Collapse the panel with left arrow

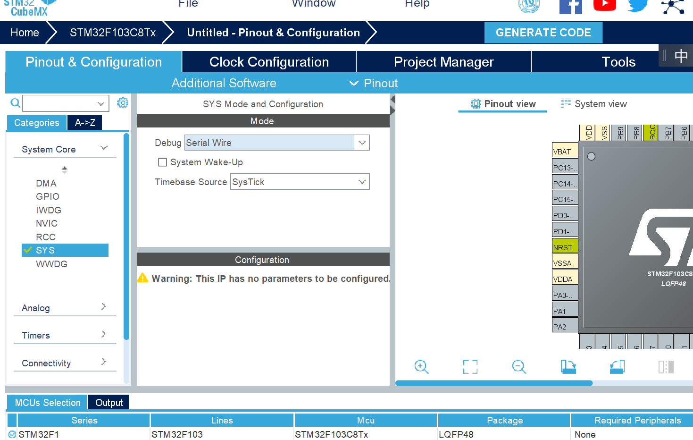click(x=392, y=100)
